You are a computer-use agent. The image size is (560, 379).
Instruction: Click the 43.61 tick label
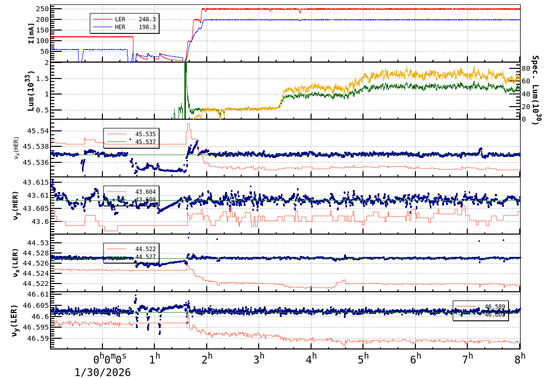pyautogui.click(x=38, y=195)
